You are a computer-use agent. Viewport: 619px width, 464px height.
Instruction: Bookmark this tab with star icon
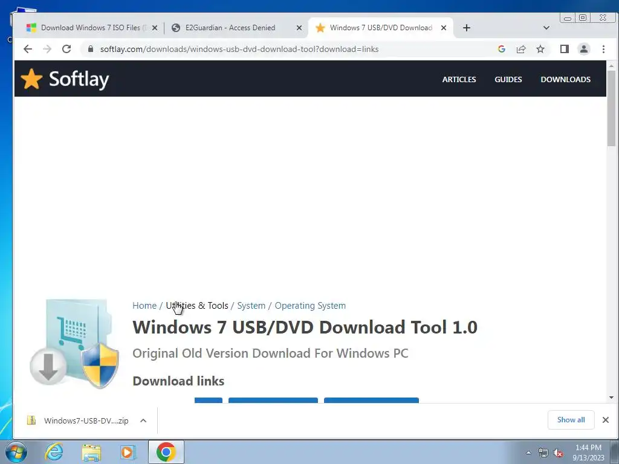[x=540, y=49]
